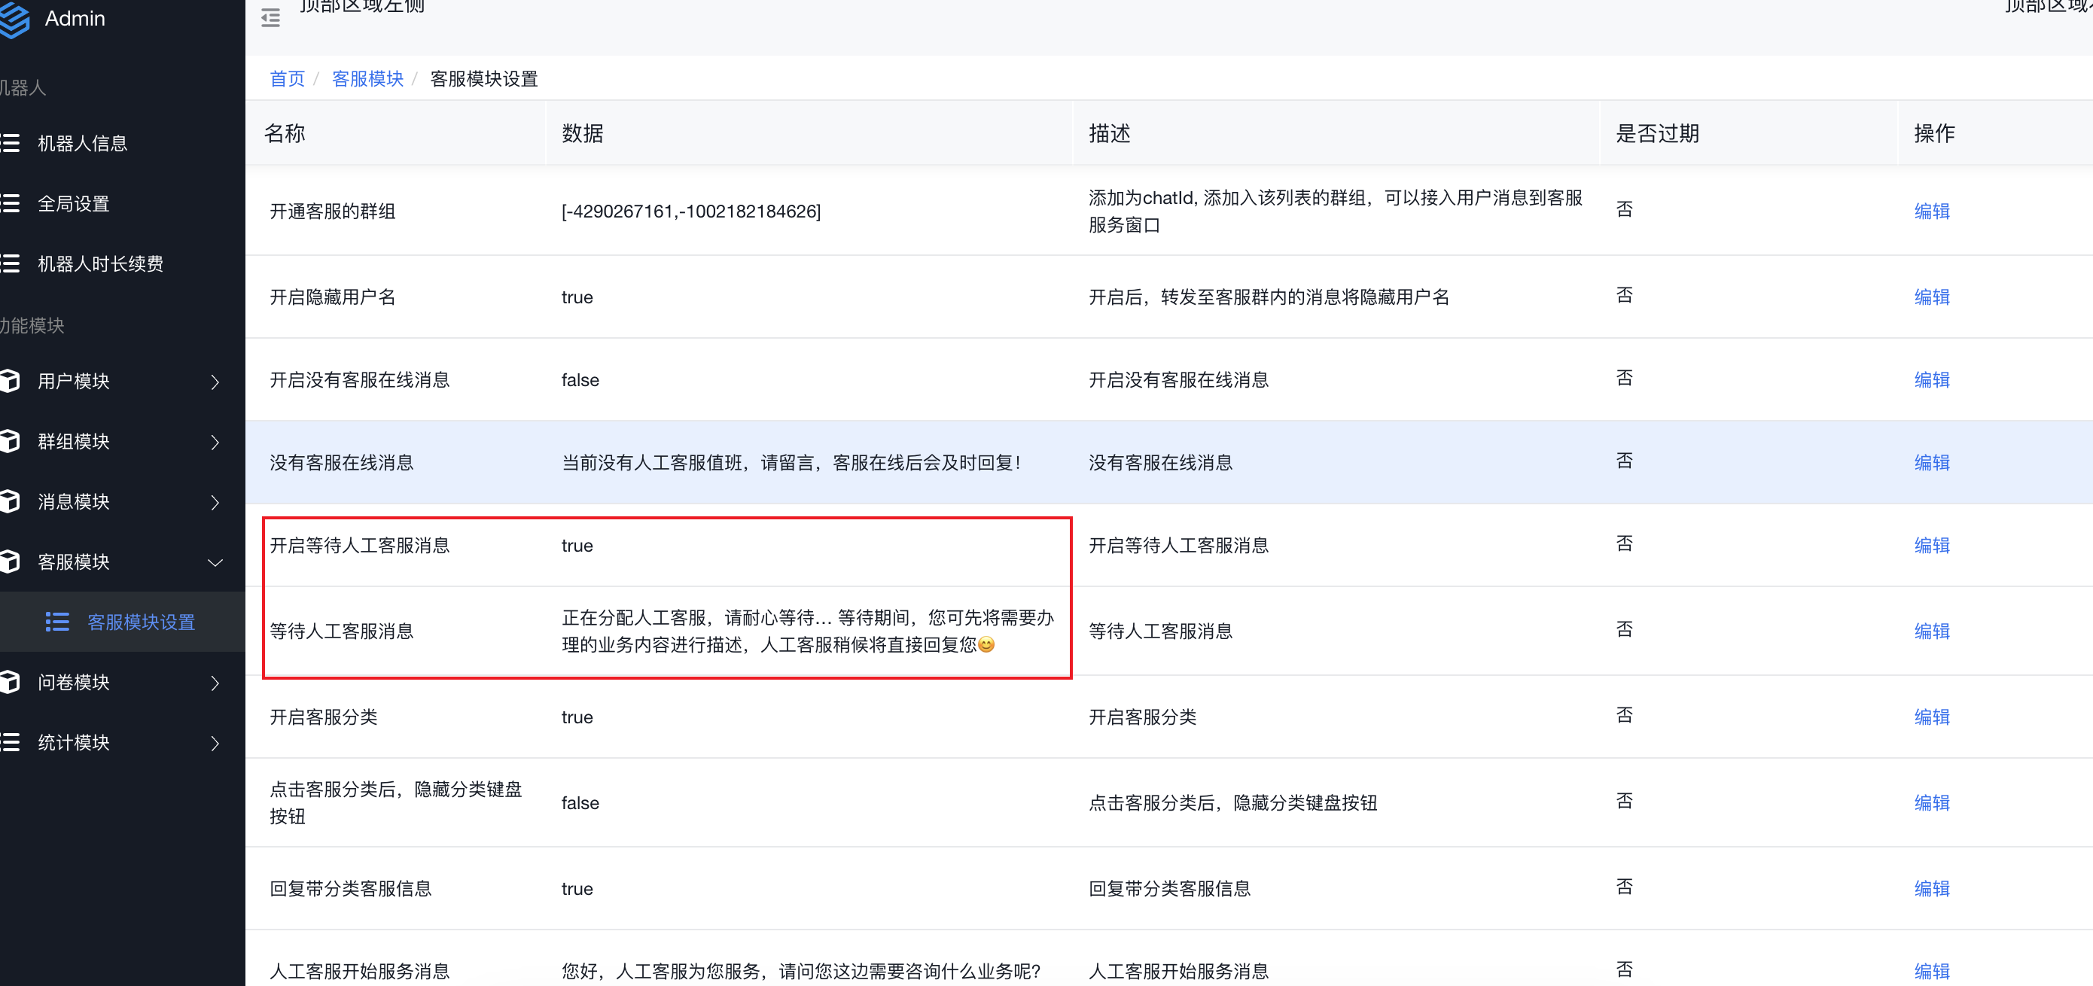Expand the 统计模块 chevron
The height and width of the screenshot is (986, 2093).
(215, 743)
